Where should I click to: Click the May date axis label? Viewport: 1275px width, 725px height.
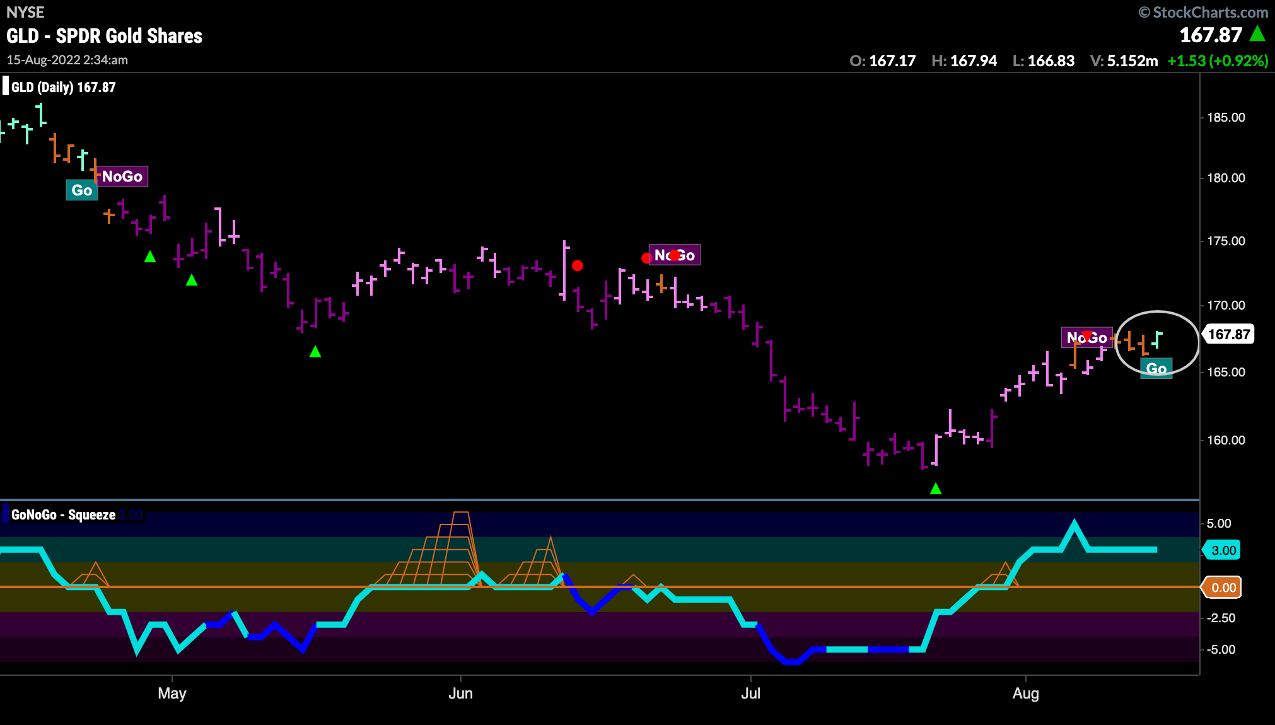pyautogui.click(x=172, y=693)
